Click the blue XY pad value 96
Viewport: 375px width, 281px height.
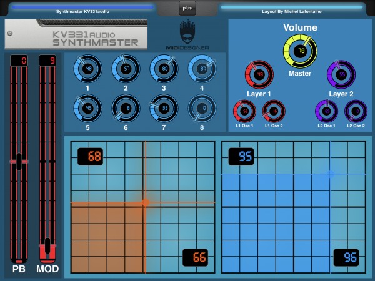coord(346,257)
